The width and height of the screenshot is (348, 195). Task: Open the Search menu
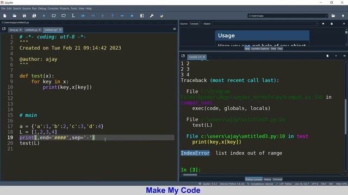pos(17,9)
